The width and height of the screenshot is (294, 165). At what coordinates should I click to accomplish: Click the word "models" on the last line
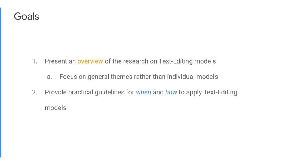56,108
